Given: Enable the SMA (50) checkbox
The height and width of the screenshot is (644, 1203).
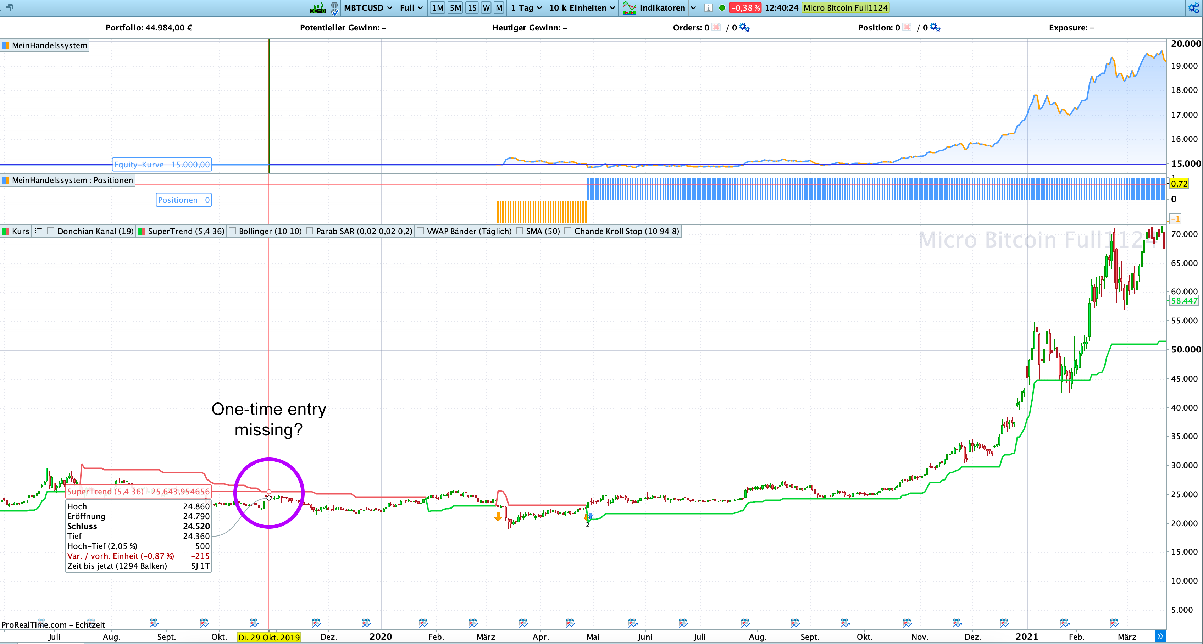Looking at the screenshot, I should tap(520, 231).
